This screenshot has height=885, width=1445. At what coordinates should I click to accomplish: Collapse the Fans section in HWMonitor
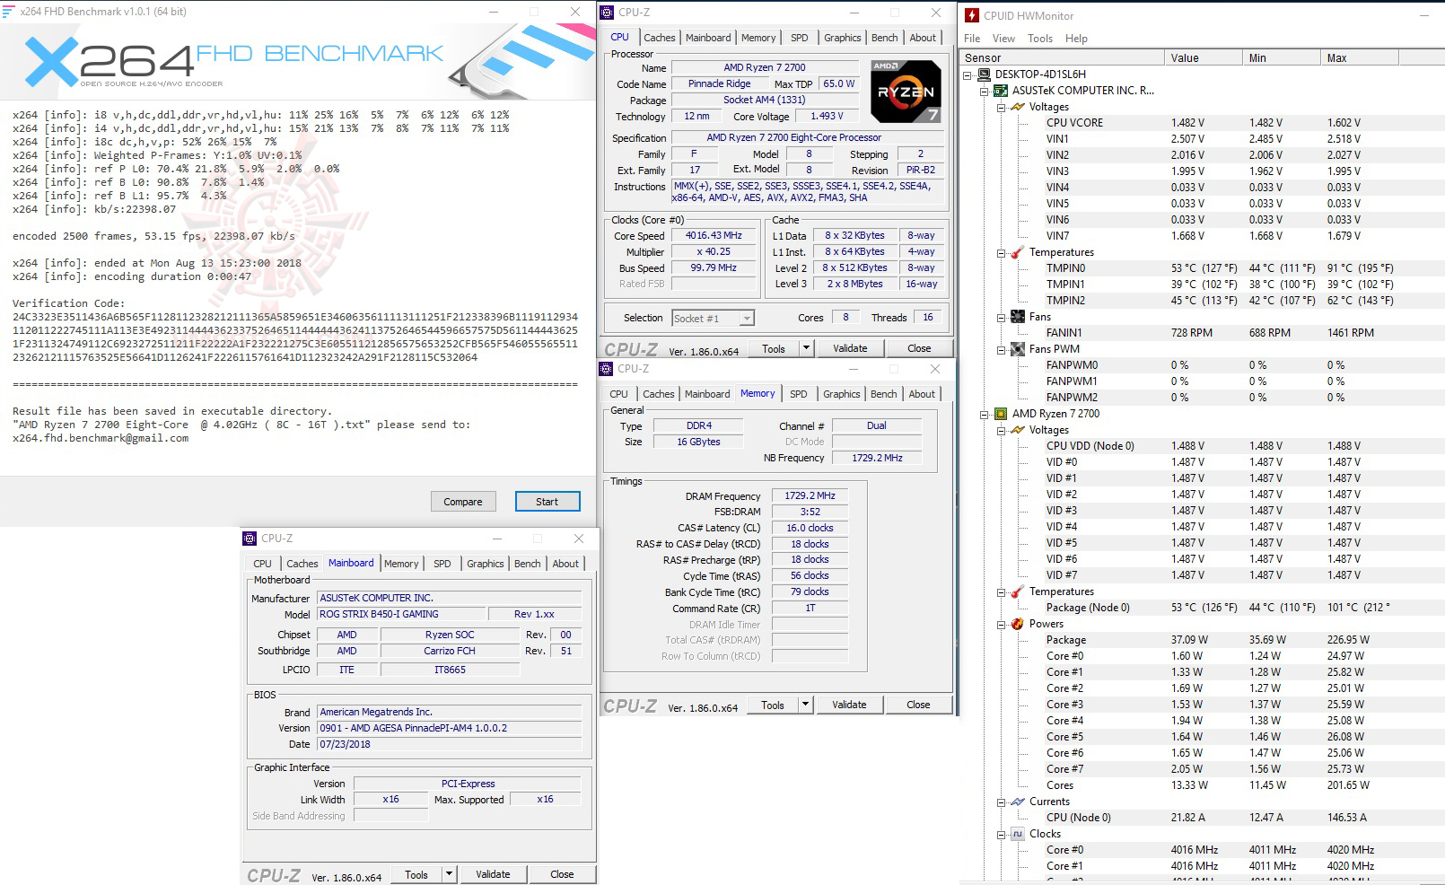coord(1003,317)
